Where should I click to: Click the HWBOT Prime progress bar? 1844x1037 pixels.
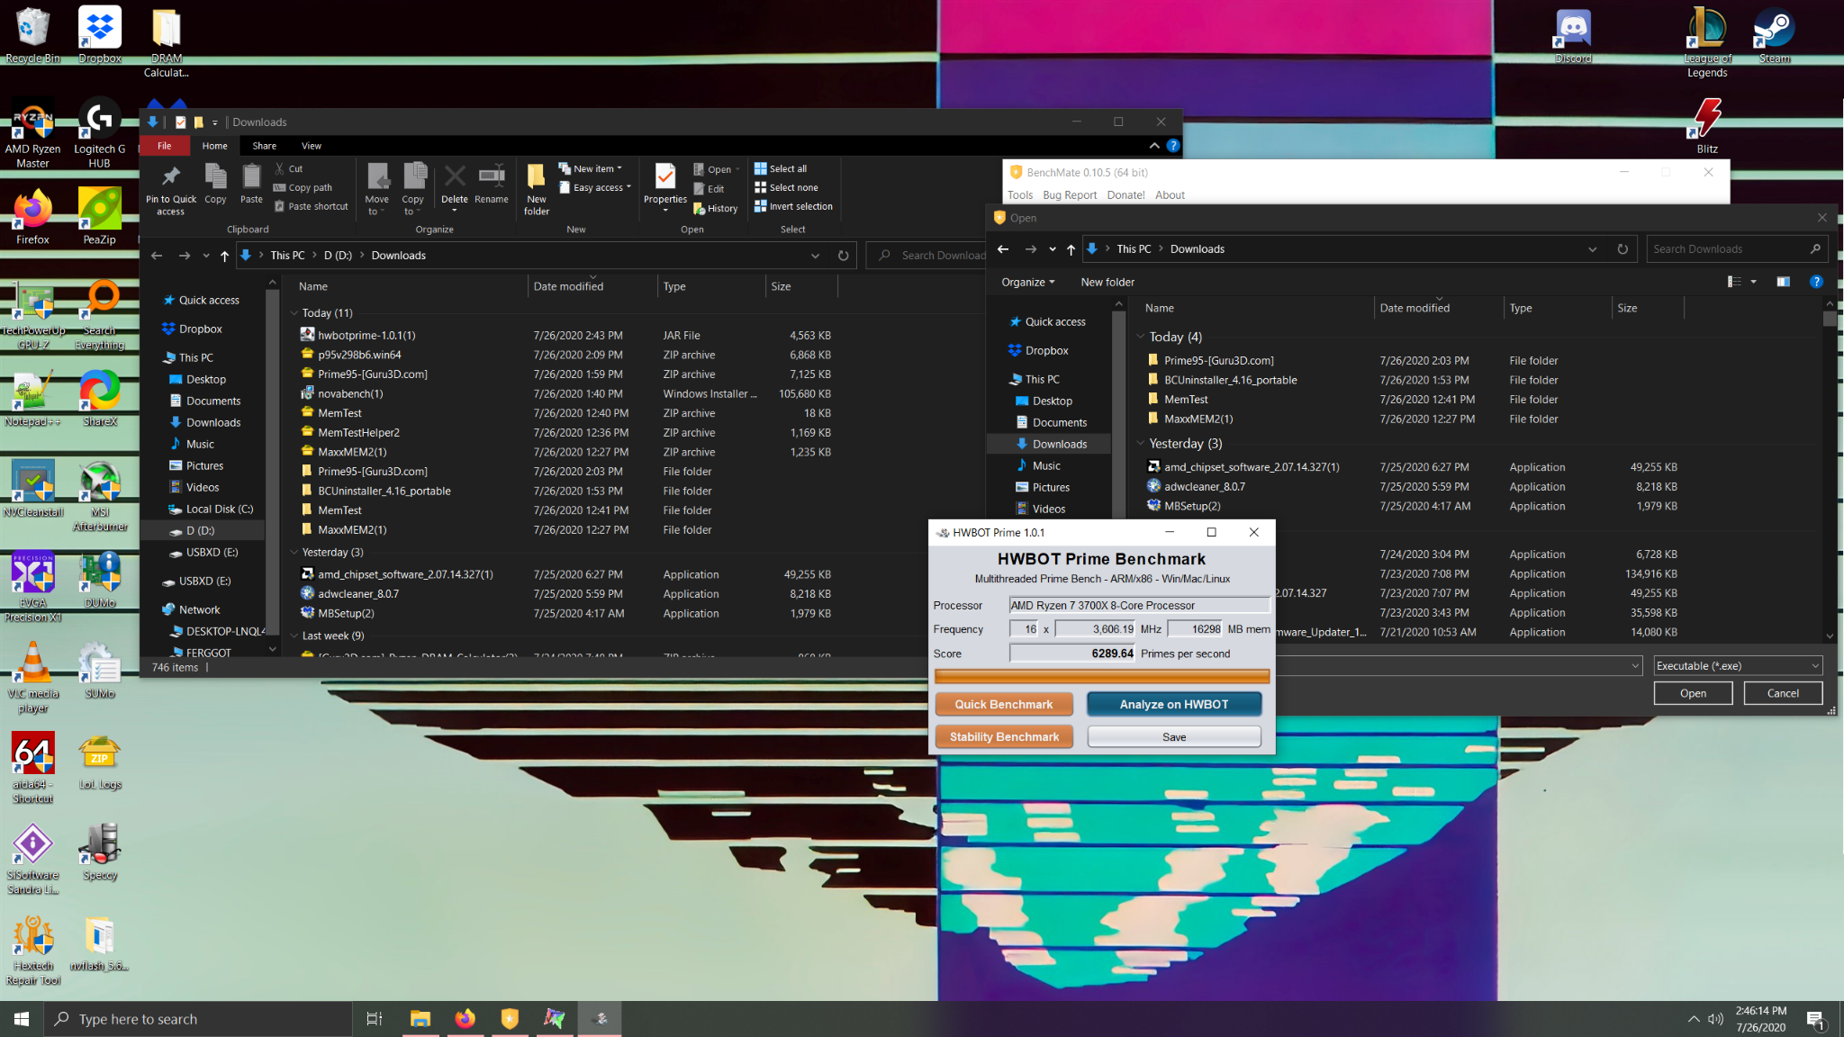(1102, 676)
